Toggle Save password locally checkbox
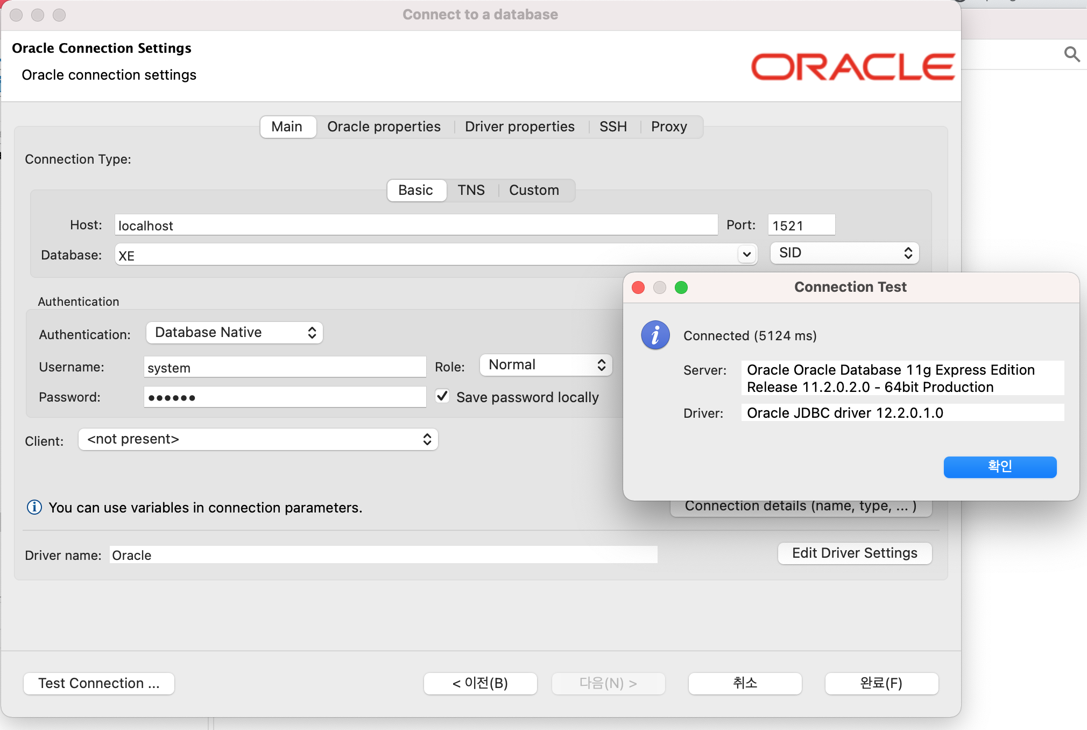Image resolution: width=1087 pixels, height=730 pixels. pos(442,396)
